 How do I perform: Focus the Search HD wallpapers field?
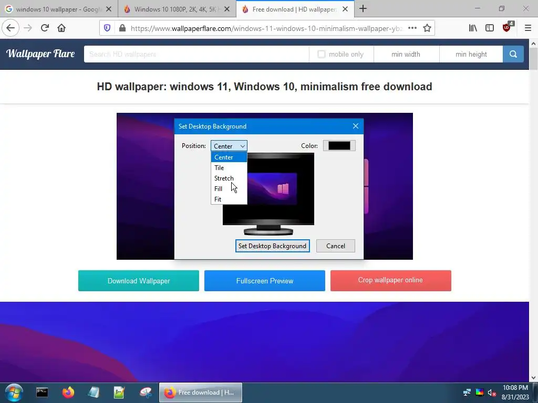point(196,54)
